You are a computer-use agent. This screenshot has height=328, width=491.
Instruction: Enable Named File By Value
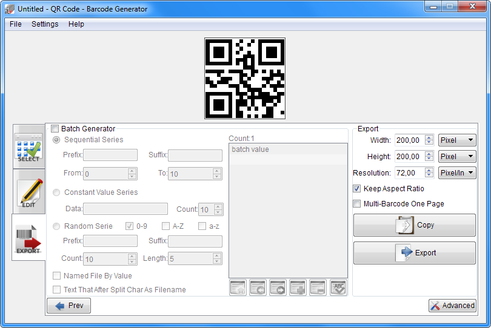click(x=57, y=275)
